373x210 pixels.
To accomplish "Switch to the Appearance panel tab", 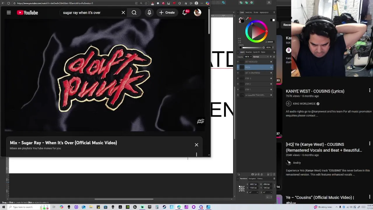I will pyautogui.click(x=264, y=13).
